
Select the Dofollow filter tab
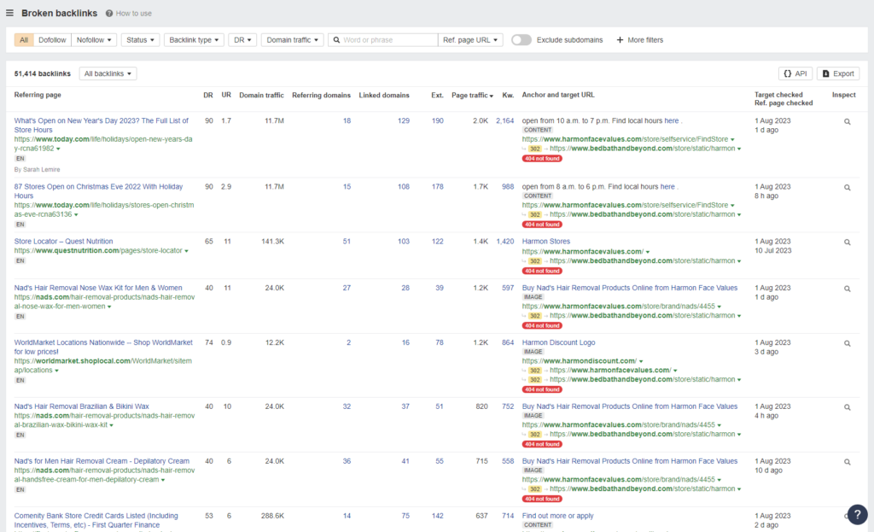[53, 39]
